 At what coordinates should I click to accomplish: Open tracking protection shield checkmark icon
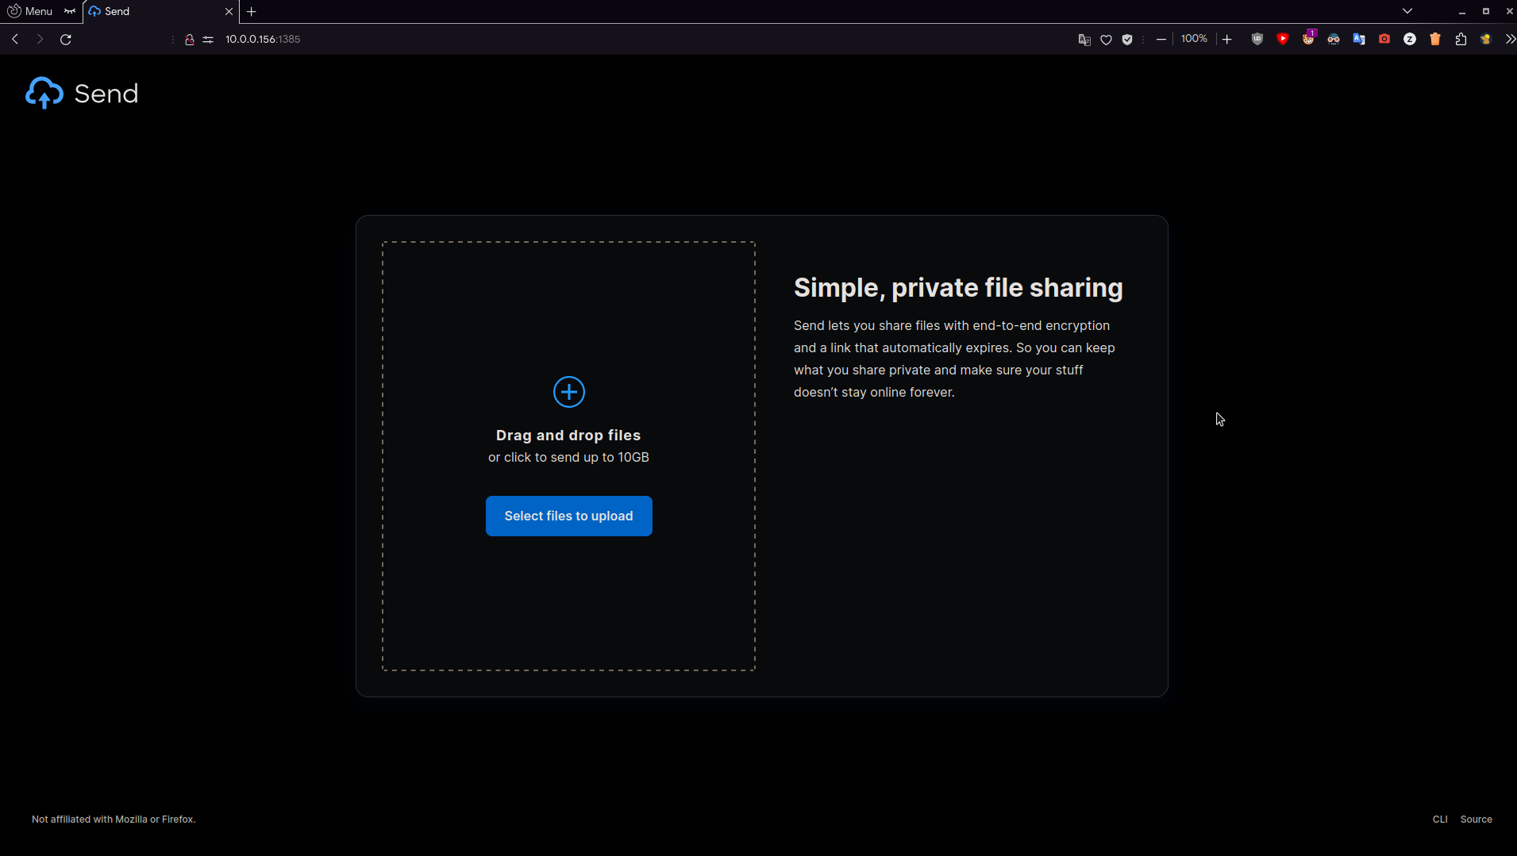click(x=1127, y=40)
